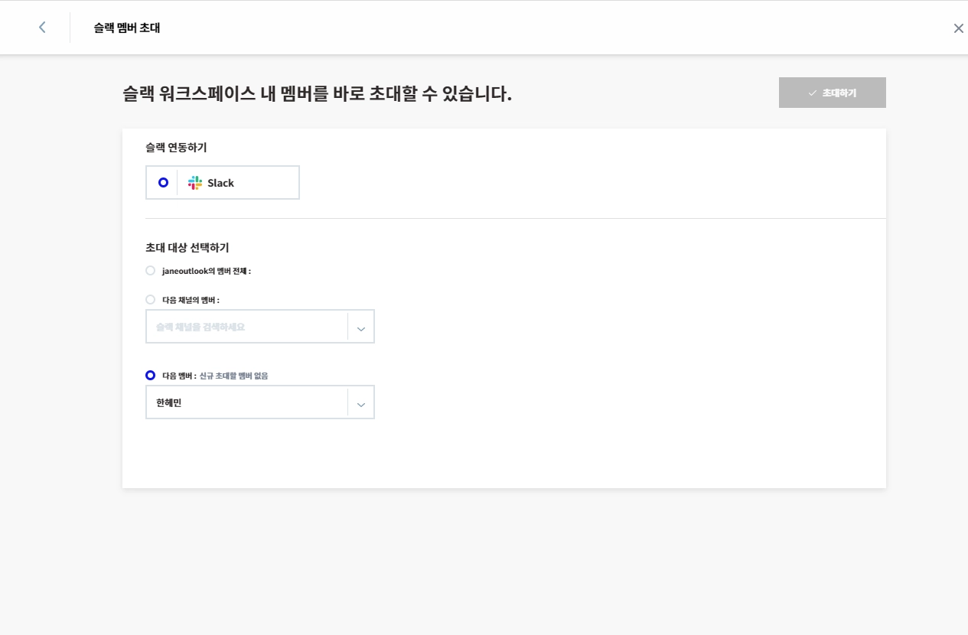Click the janeoutlook의 멤버 전체 label text

[x=207, y=271]
